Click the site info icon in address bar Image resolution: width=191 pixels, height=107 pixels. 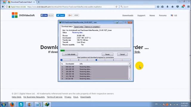(7, 7)
